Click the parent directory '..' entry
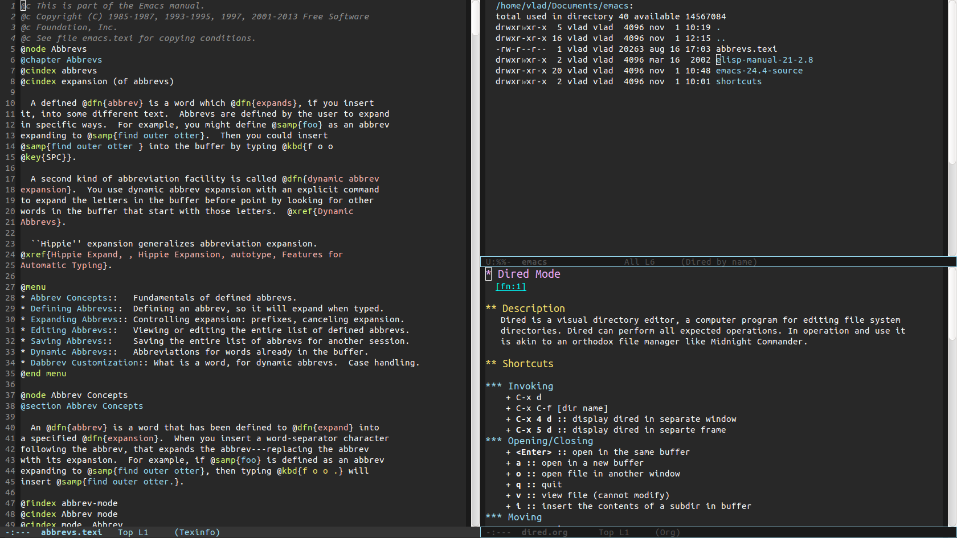The image size is (957, 538). point(721,38)
